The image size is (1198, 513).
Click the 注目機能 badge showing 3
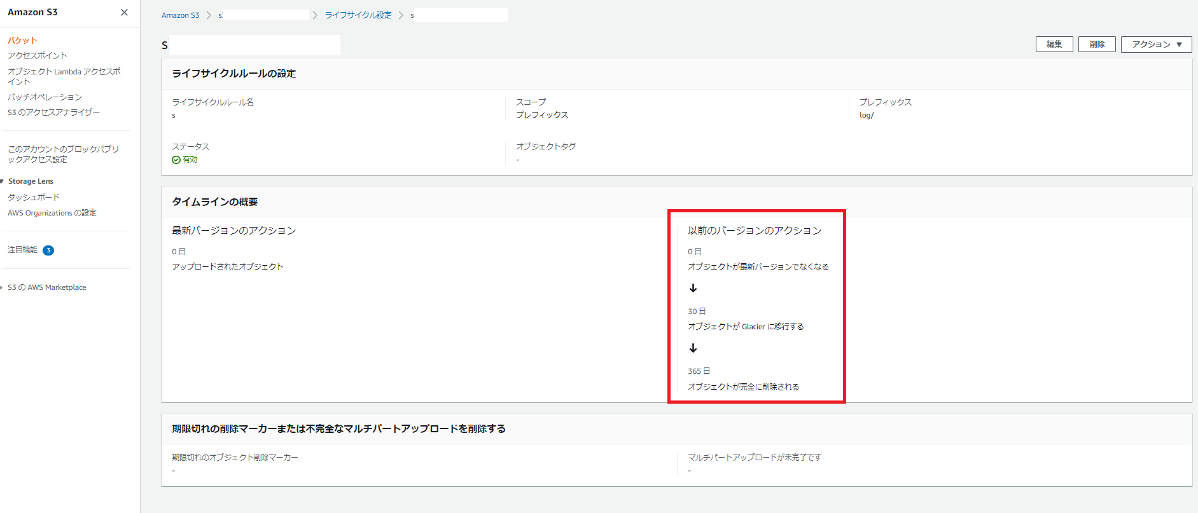(x=48, y=250)
